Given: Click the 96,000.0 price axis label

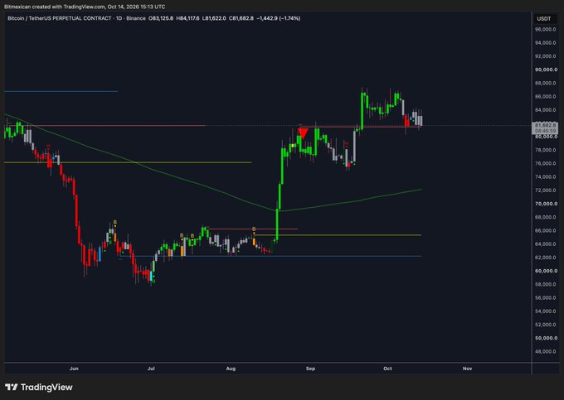Looking at the screenshot, I should [545, 29].
